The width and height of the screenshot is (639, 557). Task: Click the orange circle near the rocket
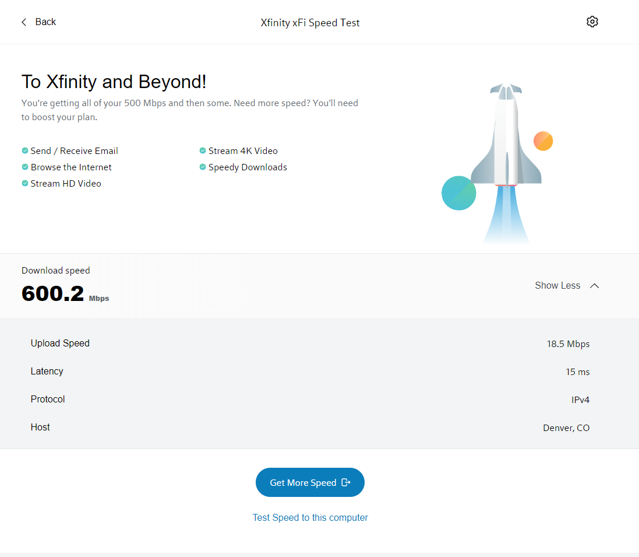(x=543, y=141)
